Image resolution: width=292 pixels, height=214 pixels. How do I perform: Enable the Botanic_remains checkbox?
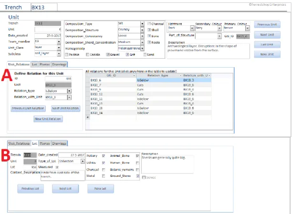point(137,170)
